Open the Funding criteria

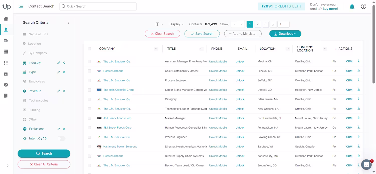34,110
